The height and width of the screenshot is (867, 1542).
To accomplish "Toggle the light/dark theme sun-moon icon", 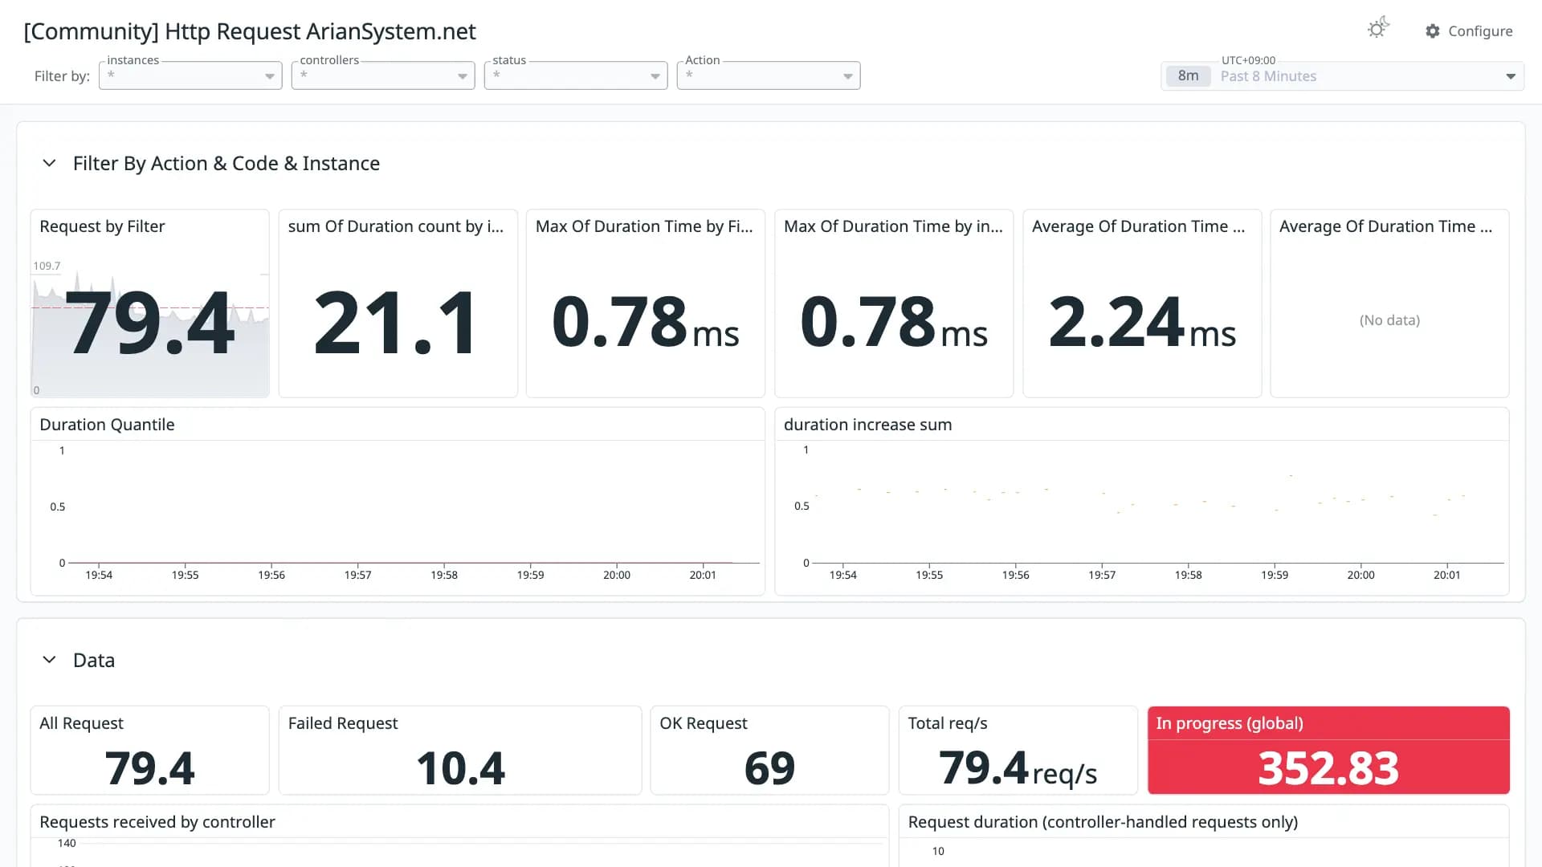I will [x=1378, y=29].
